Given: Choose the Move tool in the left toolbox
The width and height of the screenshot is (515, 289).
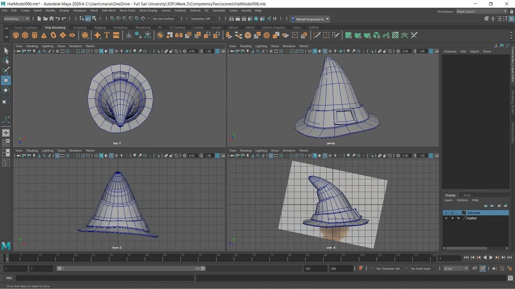Looking at the screenshot, I should (x=6, y=80).
